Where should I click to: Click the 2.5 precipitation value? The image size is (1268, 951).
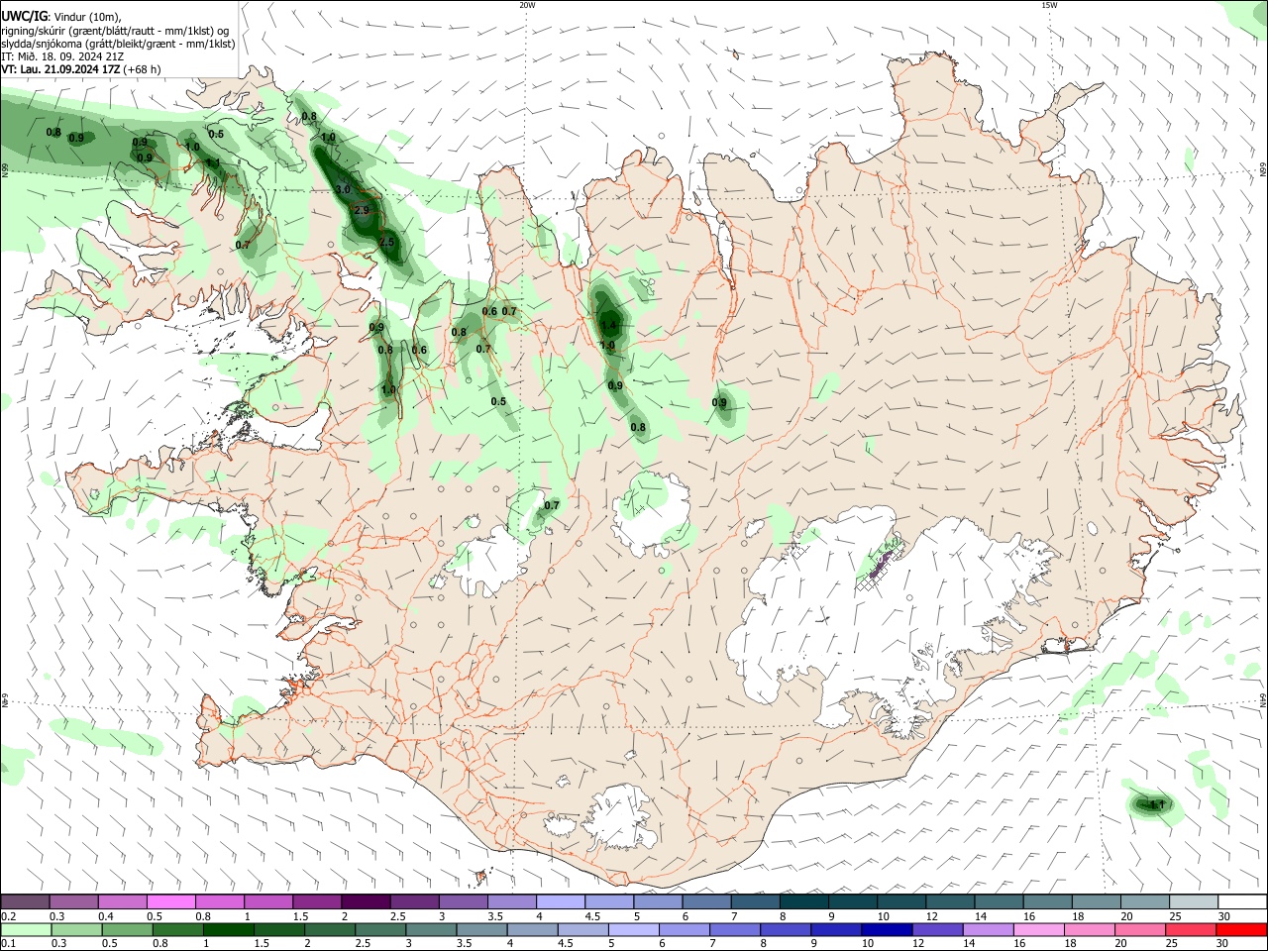tap(387, 243)
